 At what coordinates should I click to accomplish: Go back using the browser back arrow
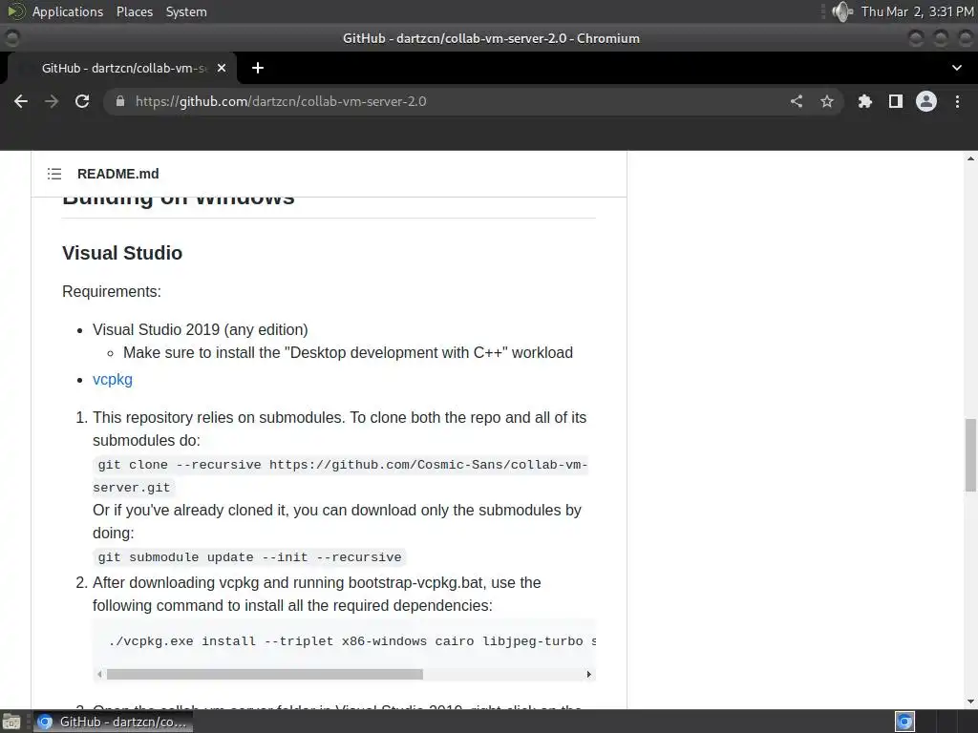point(21,101)
